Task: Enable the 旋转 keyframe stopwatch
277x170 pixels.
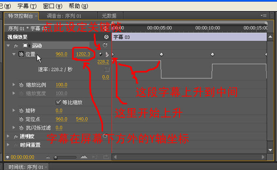Action: [x=21, y=110]
